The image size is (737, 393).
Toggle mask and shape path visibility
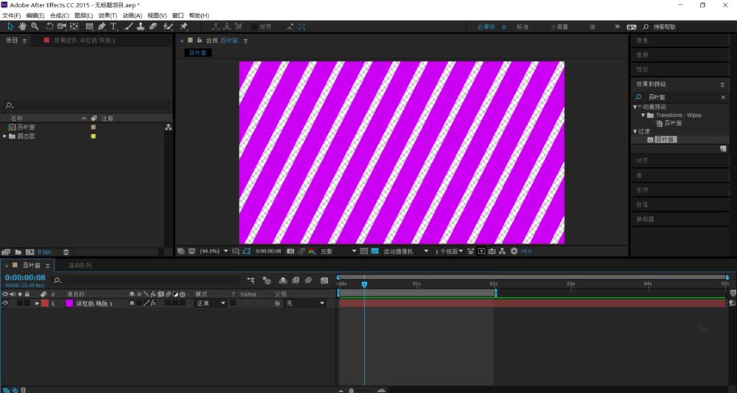click(247, 251)
